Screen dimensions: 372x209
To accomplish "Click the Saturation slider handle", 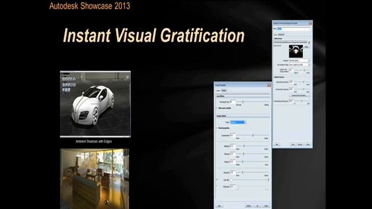I will tap(243, 172).
